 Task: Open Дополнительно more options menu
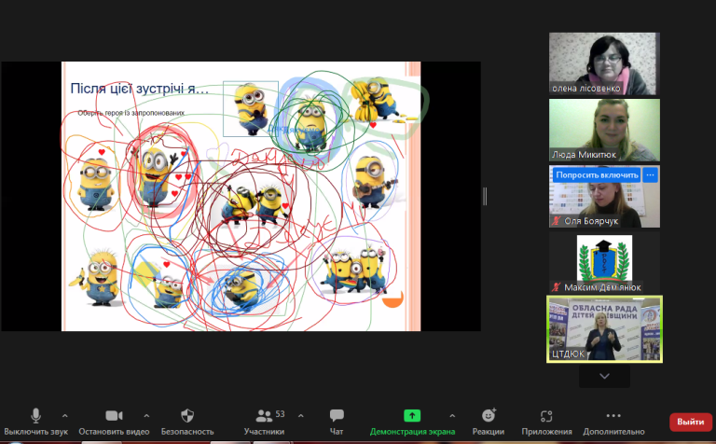[613, 422]
